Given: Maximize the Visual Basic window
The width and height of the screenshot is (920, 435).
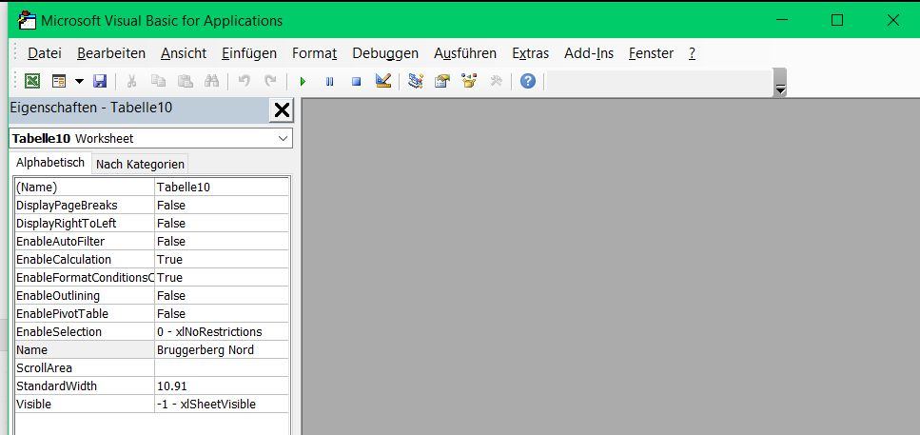Looking at the screenshot, I should click(x=837, y=20).
